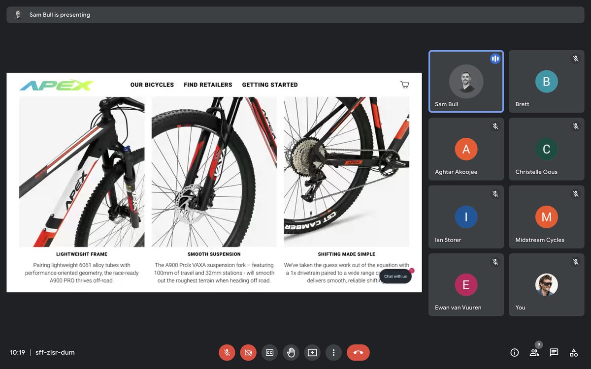Turn on your camera
The height and width of the screenshot is (369, 591).
point(248,352)
